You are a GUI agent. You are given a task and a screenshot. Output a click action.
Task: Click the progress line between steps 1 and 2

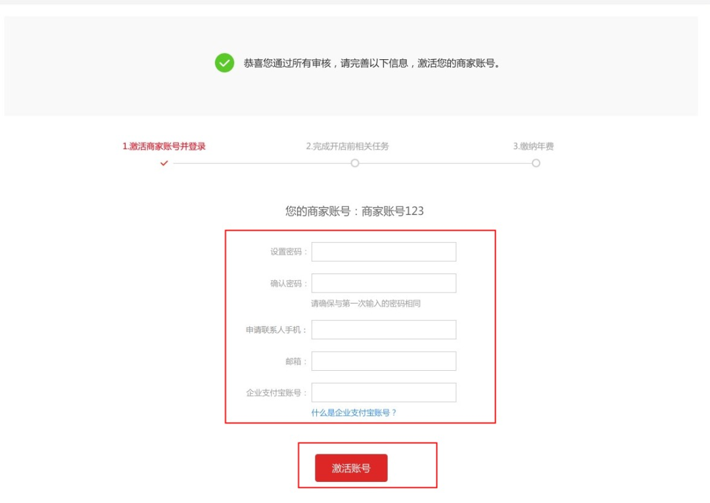coord(262,163)
